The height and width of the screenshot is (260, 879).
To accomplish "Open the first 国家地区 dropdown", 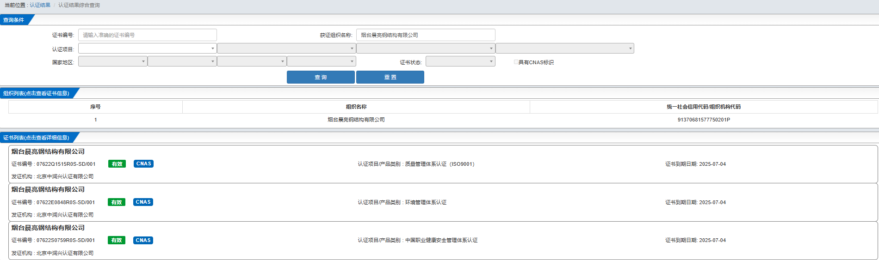I will (x=113, y=61).
